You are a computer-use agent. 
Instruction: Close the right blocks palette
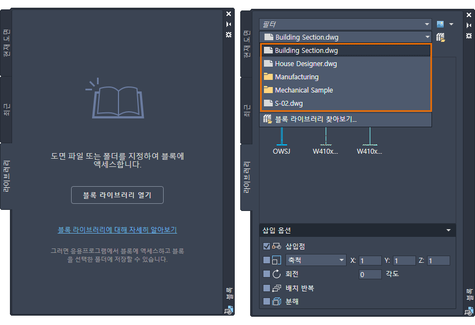(x=469, y=14)
